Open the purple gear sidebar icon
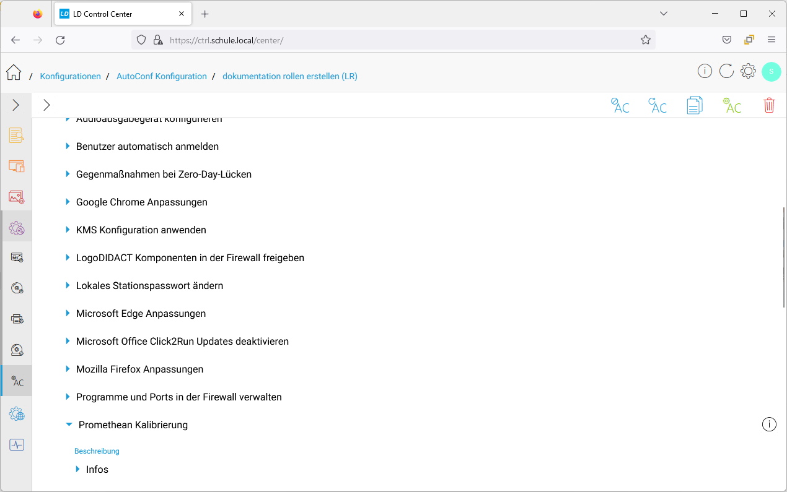This screenshot has height=492, width=787. point(17,228)
